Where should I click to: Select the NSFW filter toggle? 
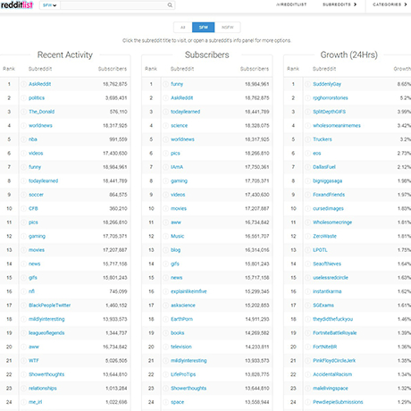click(x=228, y=28)
